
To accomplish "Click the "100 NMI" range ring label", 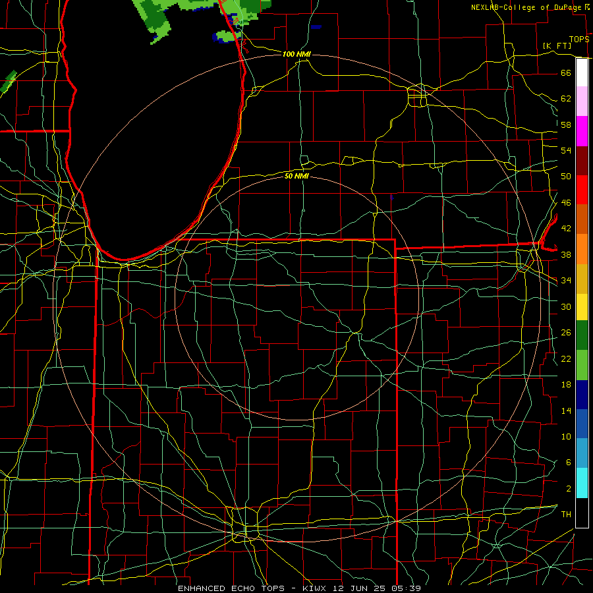I will [x=296, y=54].
